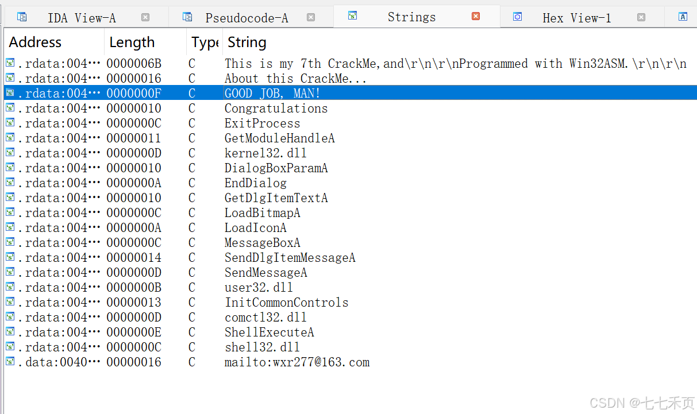Image resolution: width=697 pixels, height=414 pixels.
Task: Select the 'SendMessageA' string
Action: pos(265,273)
